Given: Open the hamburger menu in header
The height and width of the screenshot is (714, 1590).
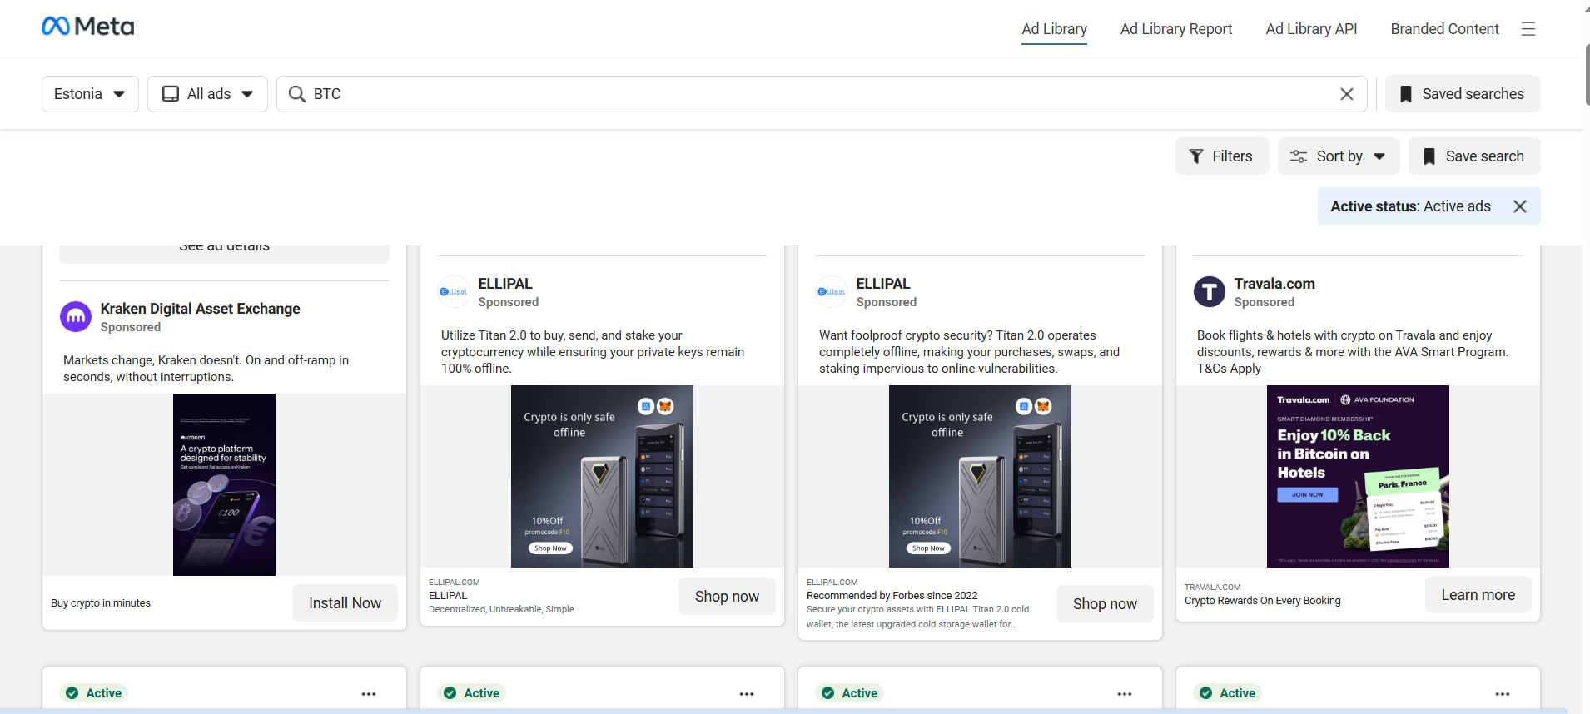Looking at the screenshot, I should pos(1528,29).
